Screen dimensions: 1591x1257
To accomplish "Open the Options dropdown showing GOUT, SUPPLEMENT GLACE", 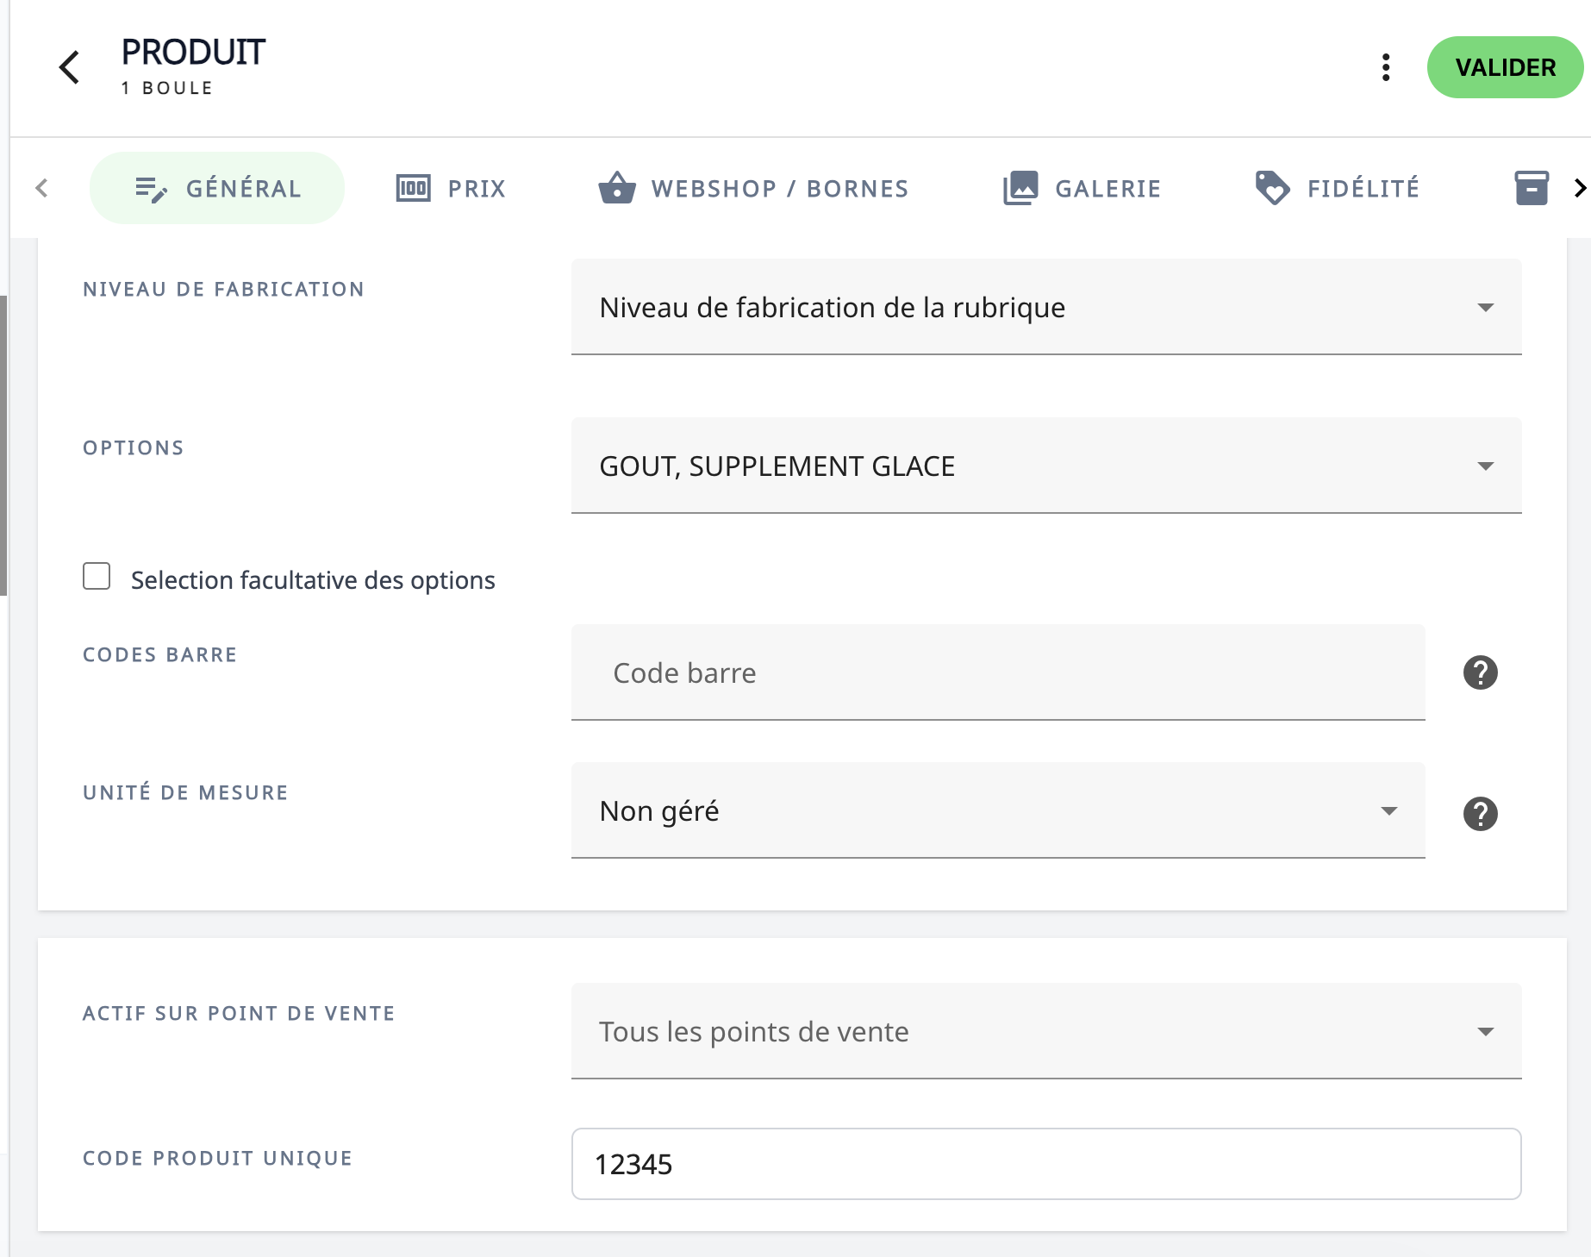I will click(x=1045, y=466).
